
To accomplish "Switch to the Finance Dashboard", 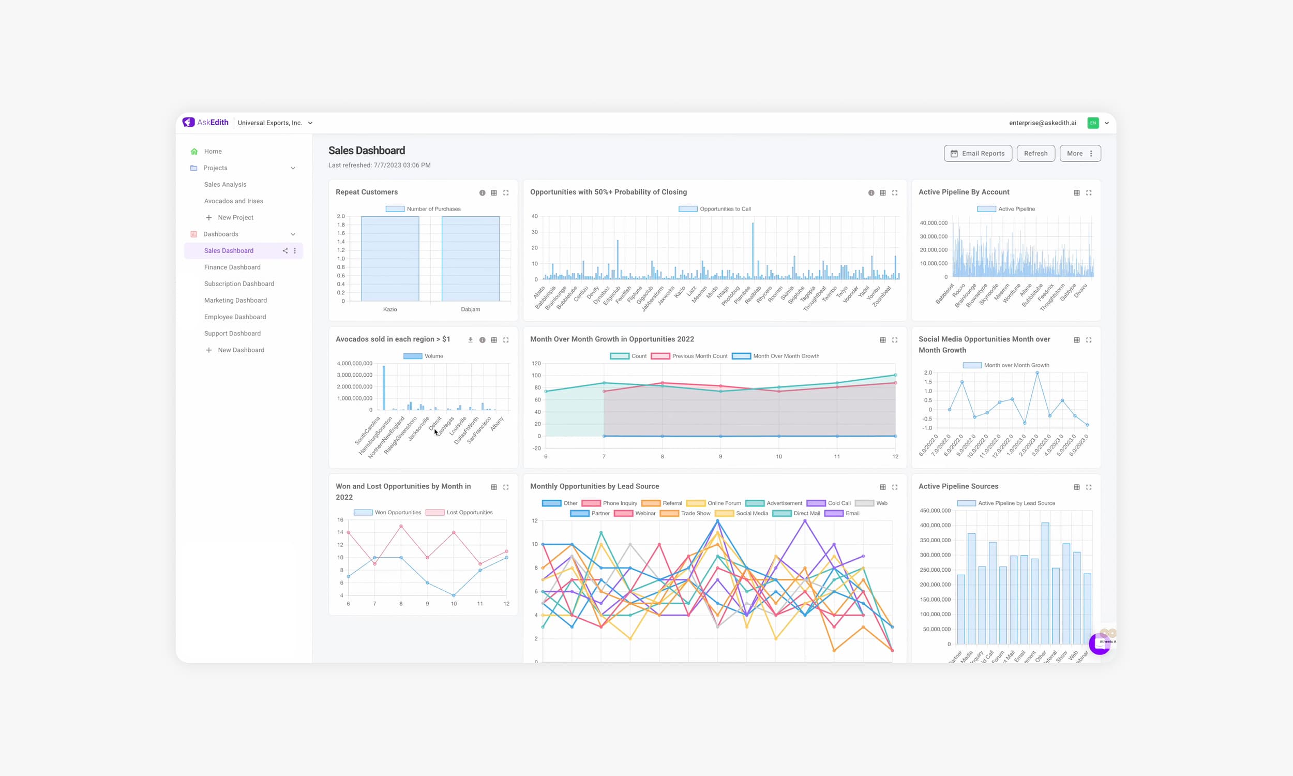I will click(x=233, y=267).
